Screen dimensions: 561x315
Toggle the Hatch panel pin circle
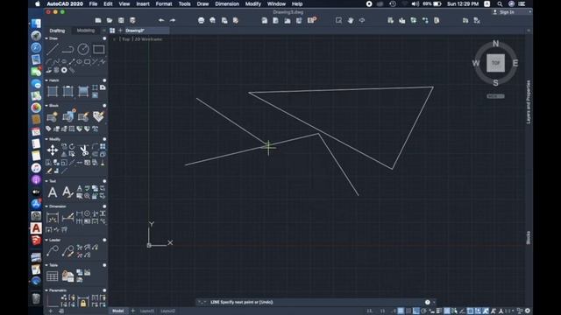tap(104, 80)
